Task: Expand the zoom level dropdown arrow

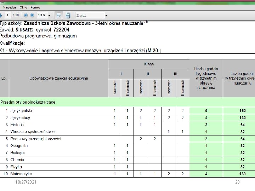Action: point(49,16)
